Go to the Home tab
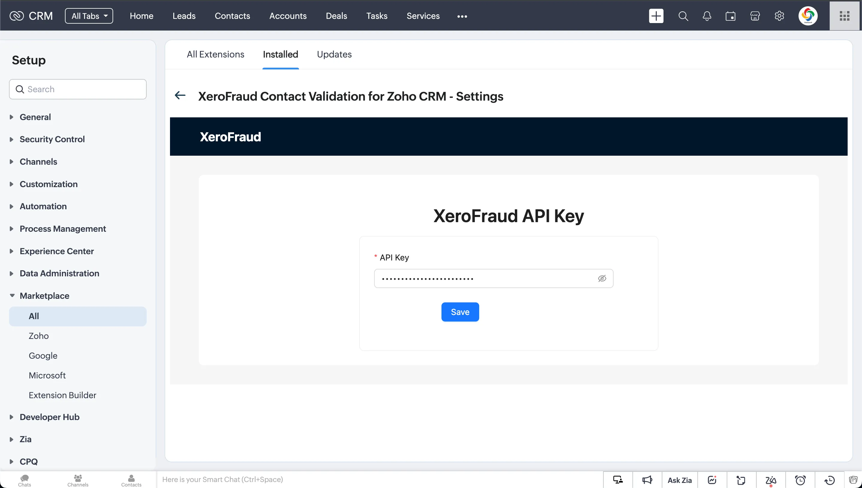The image size is (862, 488). 141,16
